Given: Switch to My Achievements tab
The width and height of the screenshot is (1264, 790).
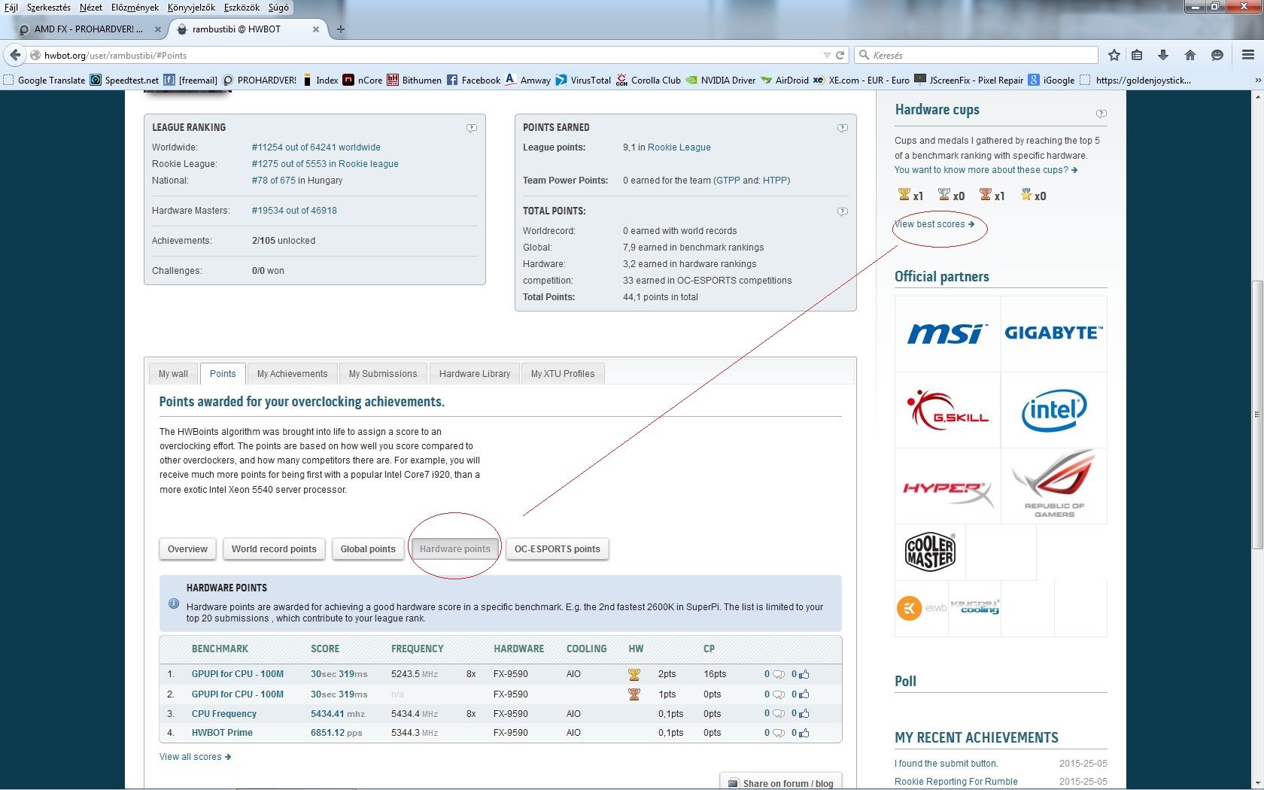Looking at the screenshot, I should 292,374.
